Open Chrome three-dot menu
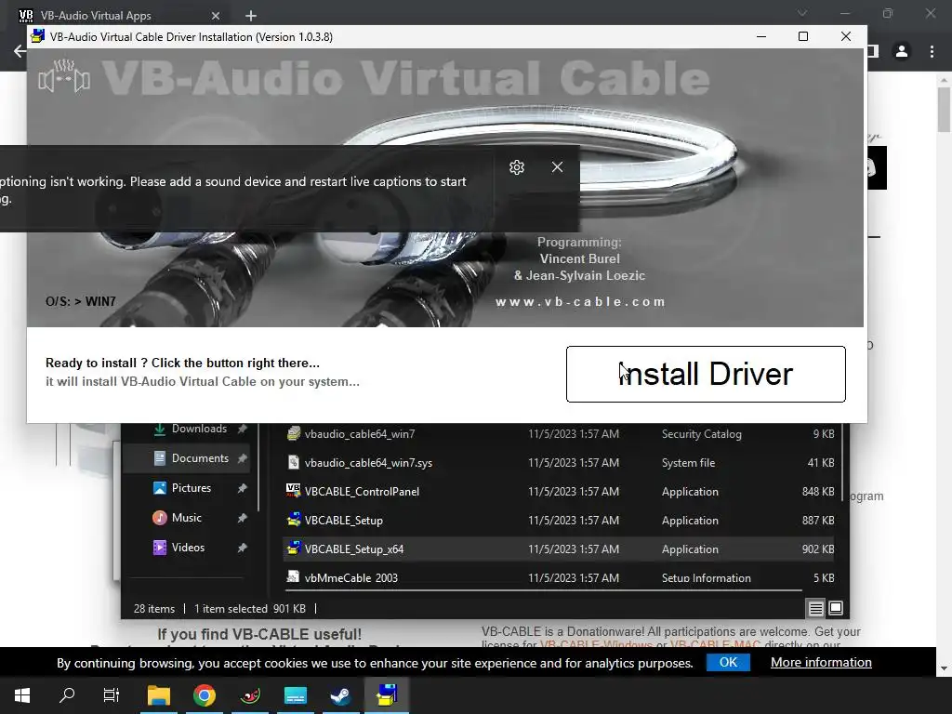 click(x=932, y=52)
